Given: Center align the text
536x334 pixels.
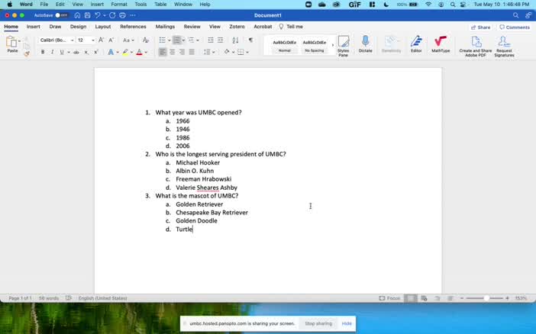Looking at the screenshot, I should [173, 53].
